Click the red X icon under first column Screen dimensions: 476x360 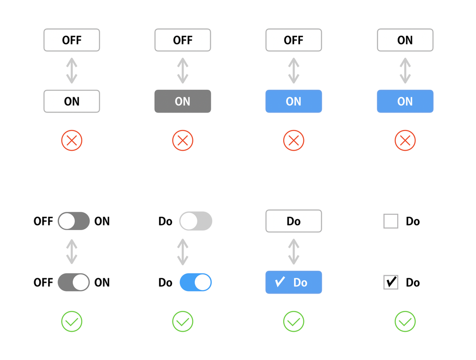(71, 140)
